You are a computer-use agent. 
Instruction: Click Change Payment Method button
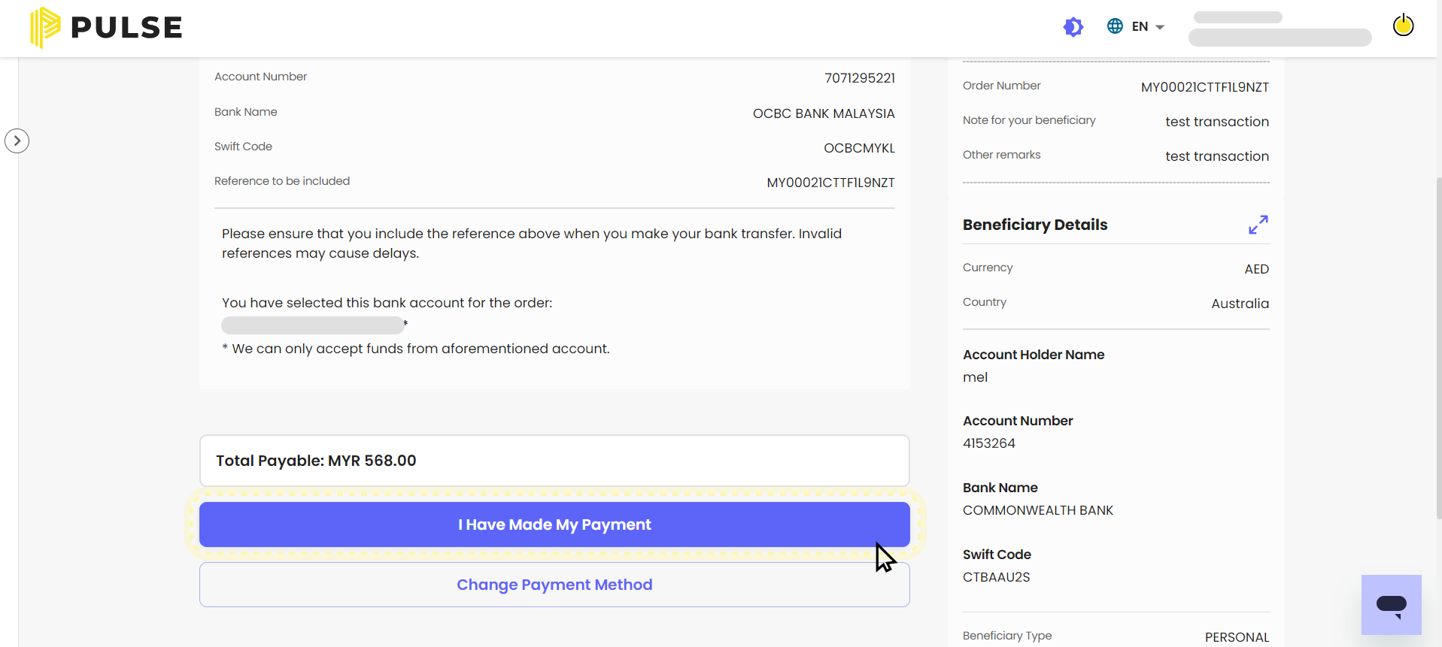(554, 585)
